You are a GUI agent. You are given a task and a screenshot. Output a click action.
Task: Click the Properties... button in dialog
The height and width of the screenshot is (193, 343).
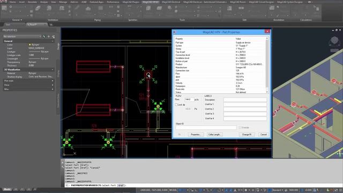(196, 135)
